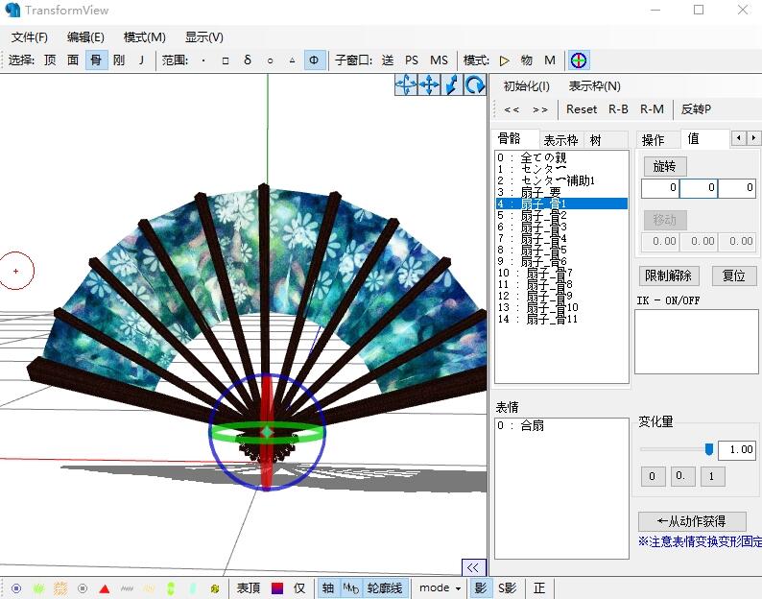This screenshot has height=599, width=762.
Task: Click the 变化量 slider handle
Action: pyautogui.click(x=709, y=449)
